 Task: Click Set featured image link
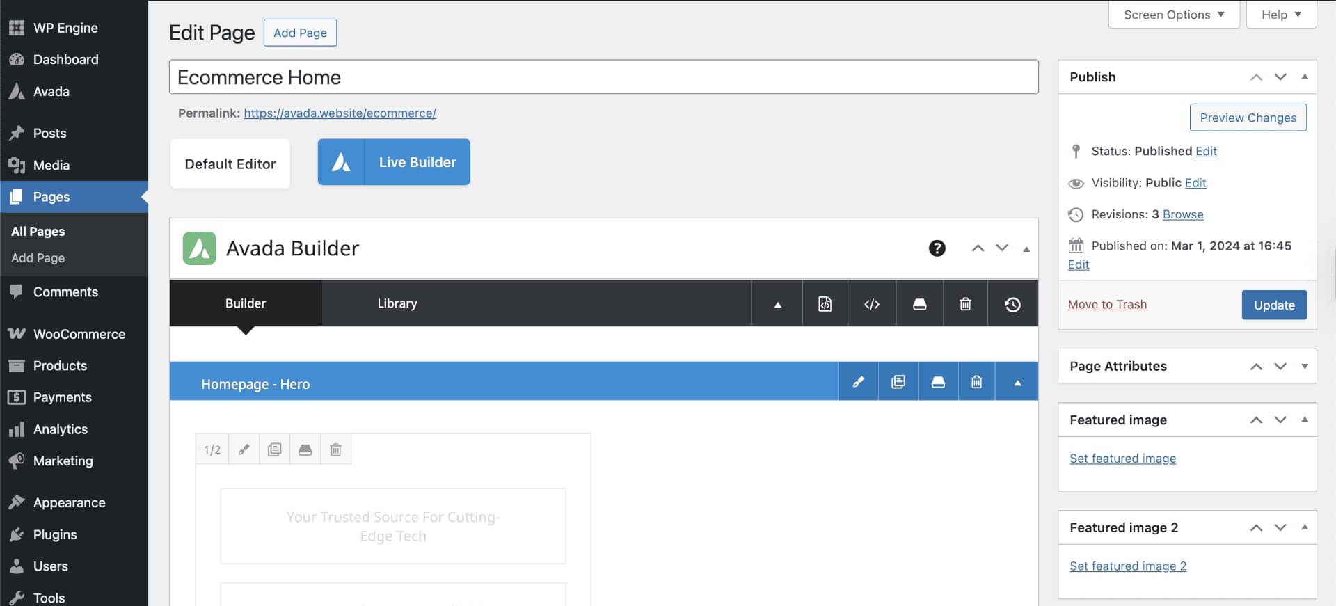pyautogui.click(x=1122, y=459)
